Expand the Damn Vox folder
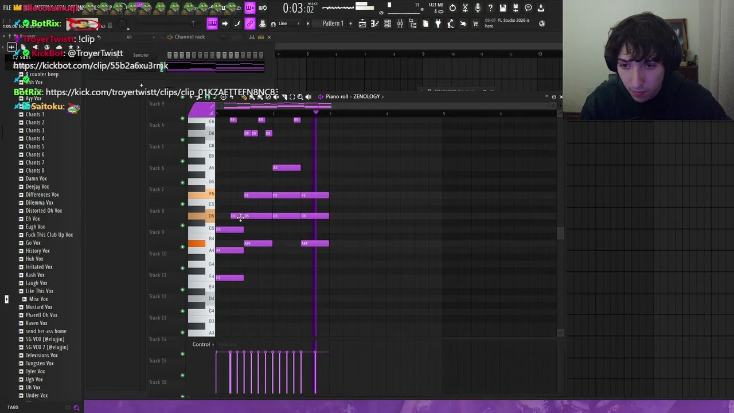Image resolution: width=734 pixels, height=413 pixels. pos(36,178)
